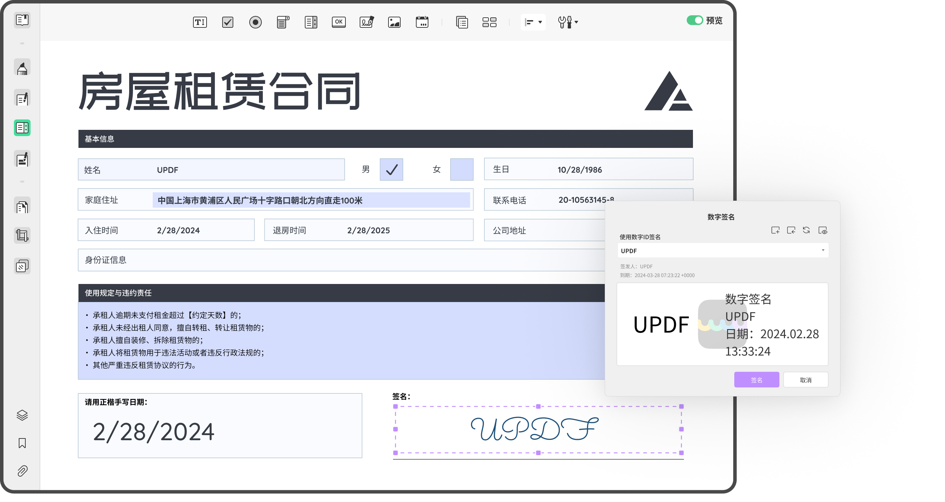
Task: Click the 取消 cancel button
Action: (x=805, y=380)
